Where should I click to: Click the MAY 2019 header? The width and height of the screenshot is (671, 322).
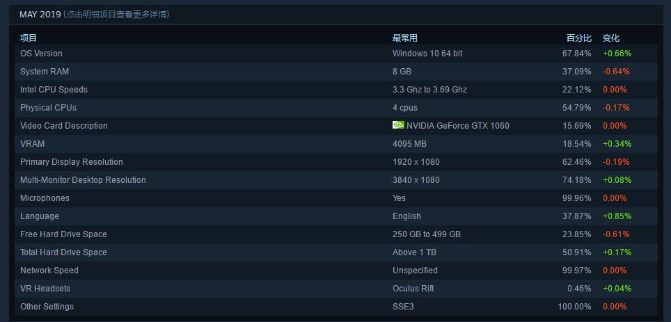tap(40, 15)
